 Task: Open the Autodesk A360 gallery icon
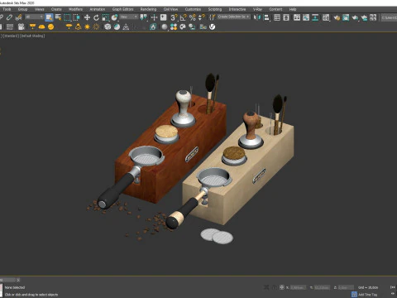point(373,17)
